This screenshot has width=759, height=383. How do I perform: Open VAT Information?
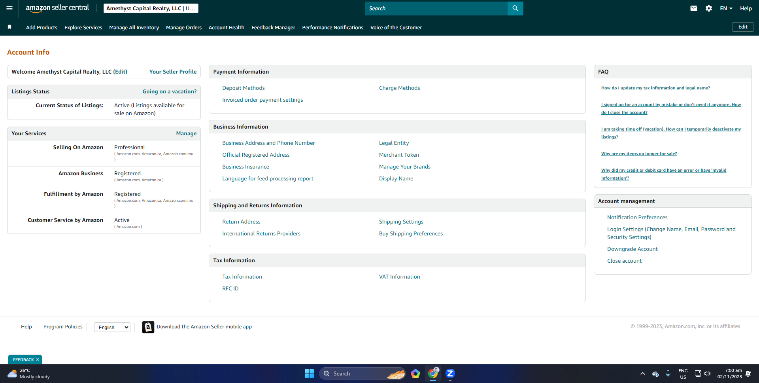(400, 277)
